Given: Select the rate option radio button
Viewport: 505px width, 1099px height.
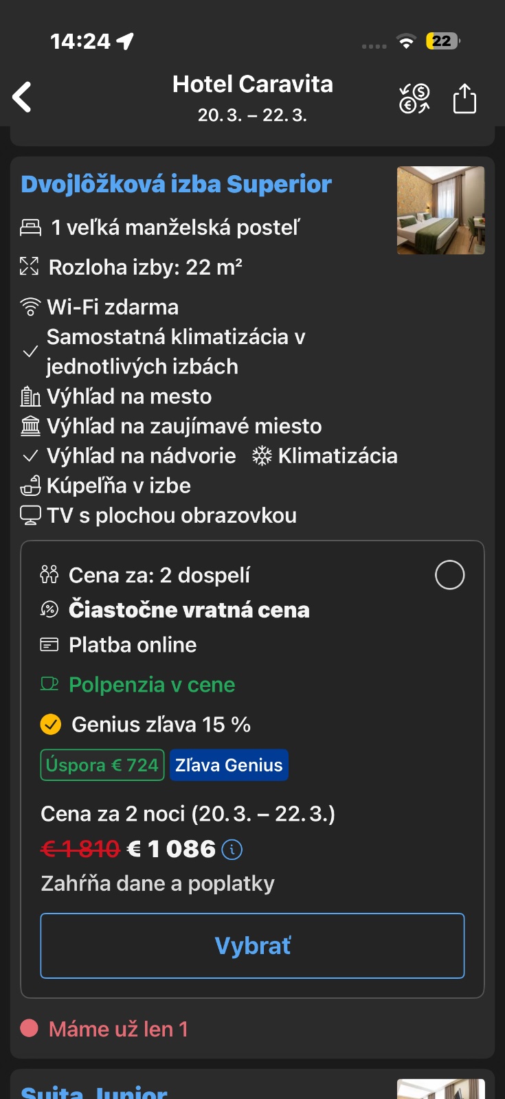Looking at the screenshot, I should coord(449,575).
